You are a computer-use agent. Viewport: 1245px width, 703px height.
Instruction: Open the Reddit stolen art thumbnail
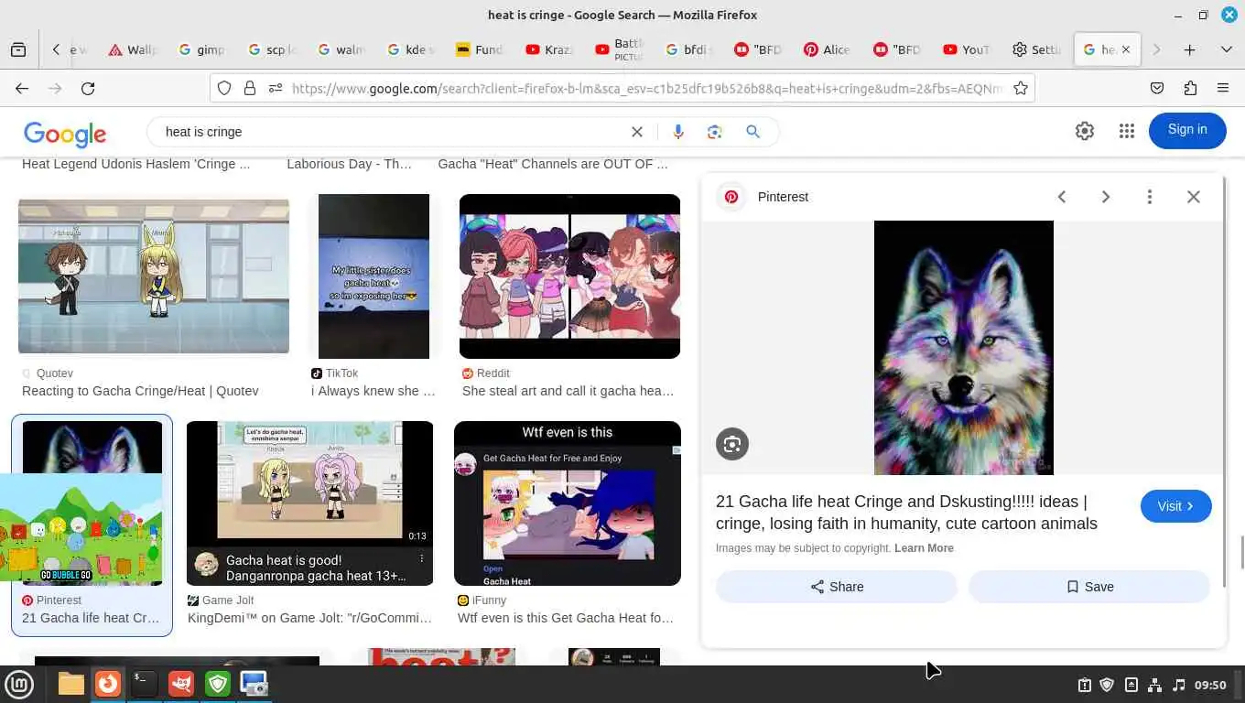tap(569, 276)
